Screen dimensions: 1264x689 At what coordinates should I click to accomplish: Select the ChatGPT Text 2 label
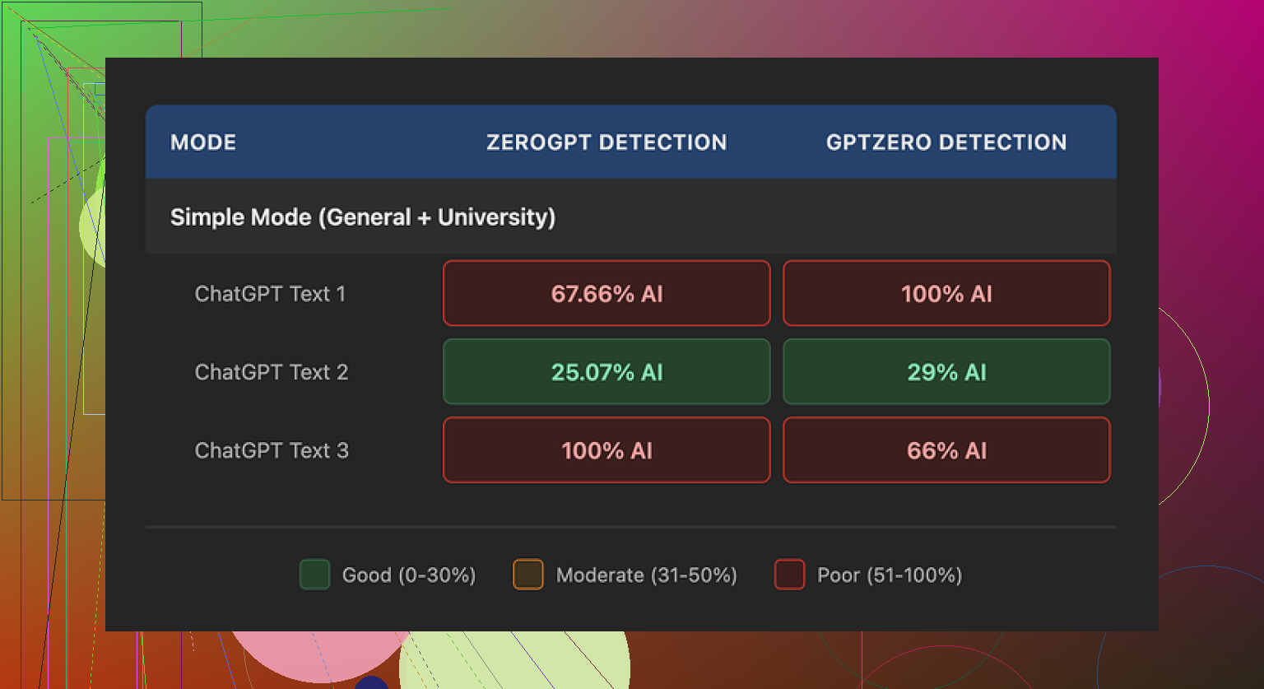pos(272,372)
